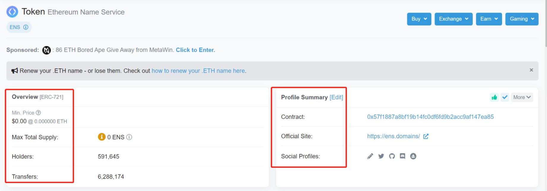The width and height of the screenshot is (547, 191).
Task: Click the pencil edit icon under Social Profiles
Action: click(370, 156)
